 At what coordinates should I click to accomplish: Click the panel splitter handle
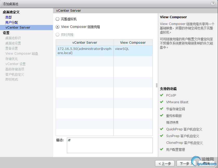(157, 85)
